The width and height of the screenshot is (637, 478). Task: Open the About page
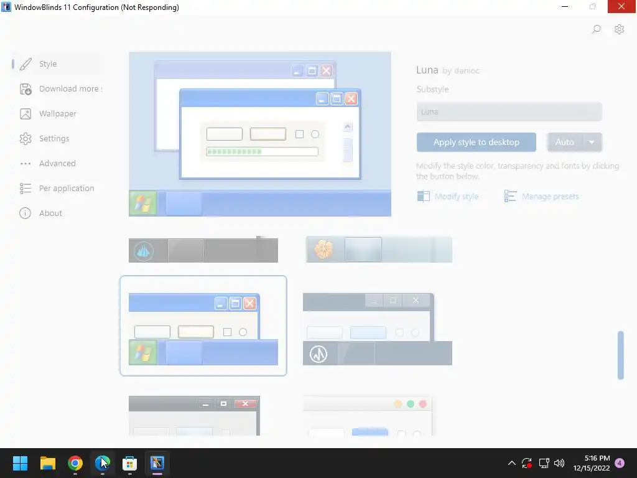pyautogui.click(x=57, y=213)
